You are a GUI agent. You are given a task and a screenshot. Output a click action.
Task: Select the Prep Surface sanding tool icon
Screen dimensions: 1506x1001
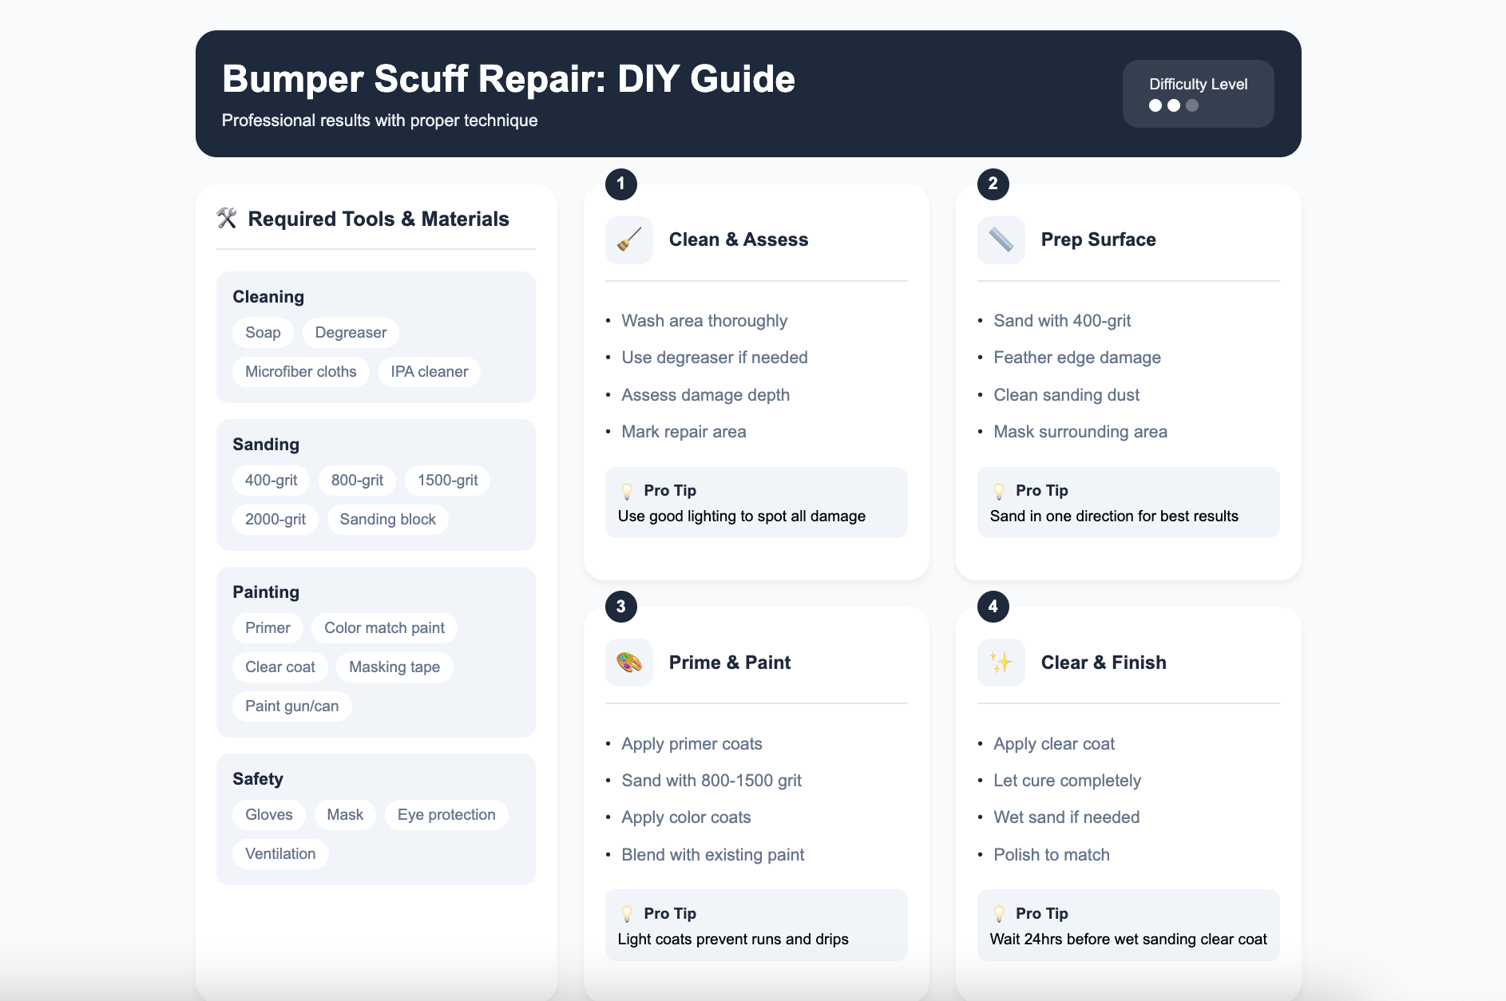pyautogui.click(x=1001, y=239)
